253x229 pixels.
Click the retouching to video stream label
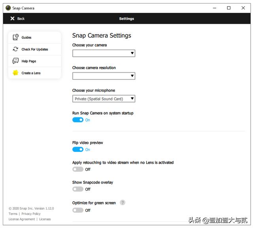coord(123,162)
